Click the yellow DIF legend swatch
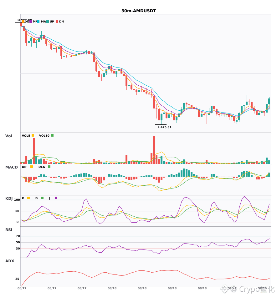 click(32, 167)
